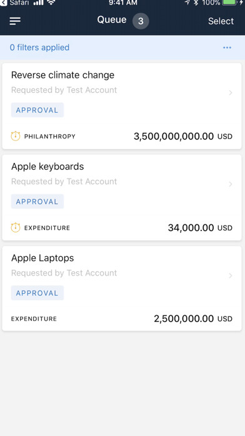245x436 pixels.
Task: Open the 0 filters applied link
Action: click(x=39, y=48)
